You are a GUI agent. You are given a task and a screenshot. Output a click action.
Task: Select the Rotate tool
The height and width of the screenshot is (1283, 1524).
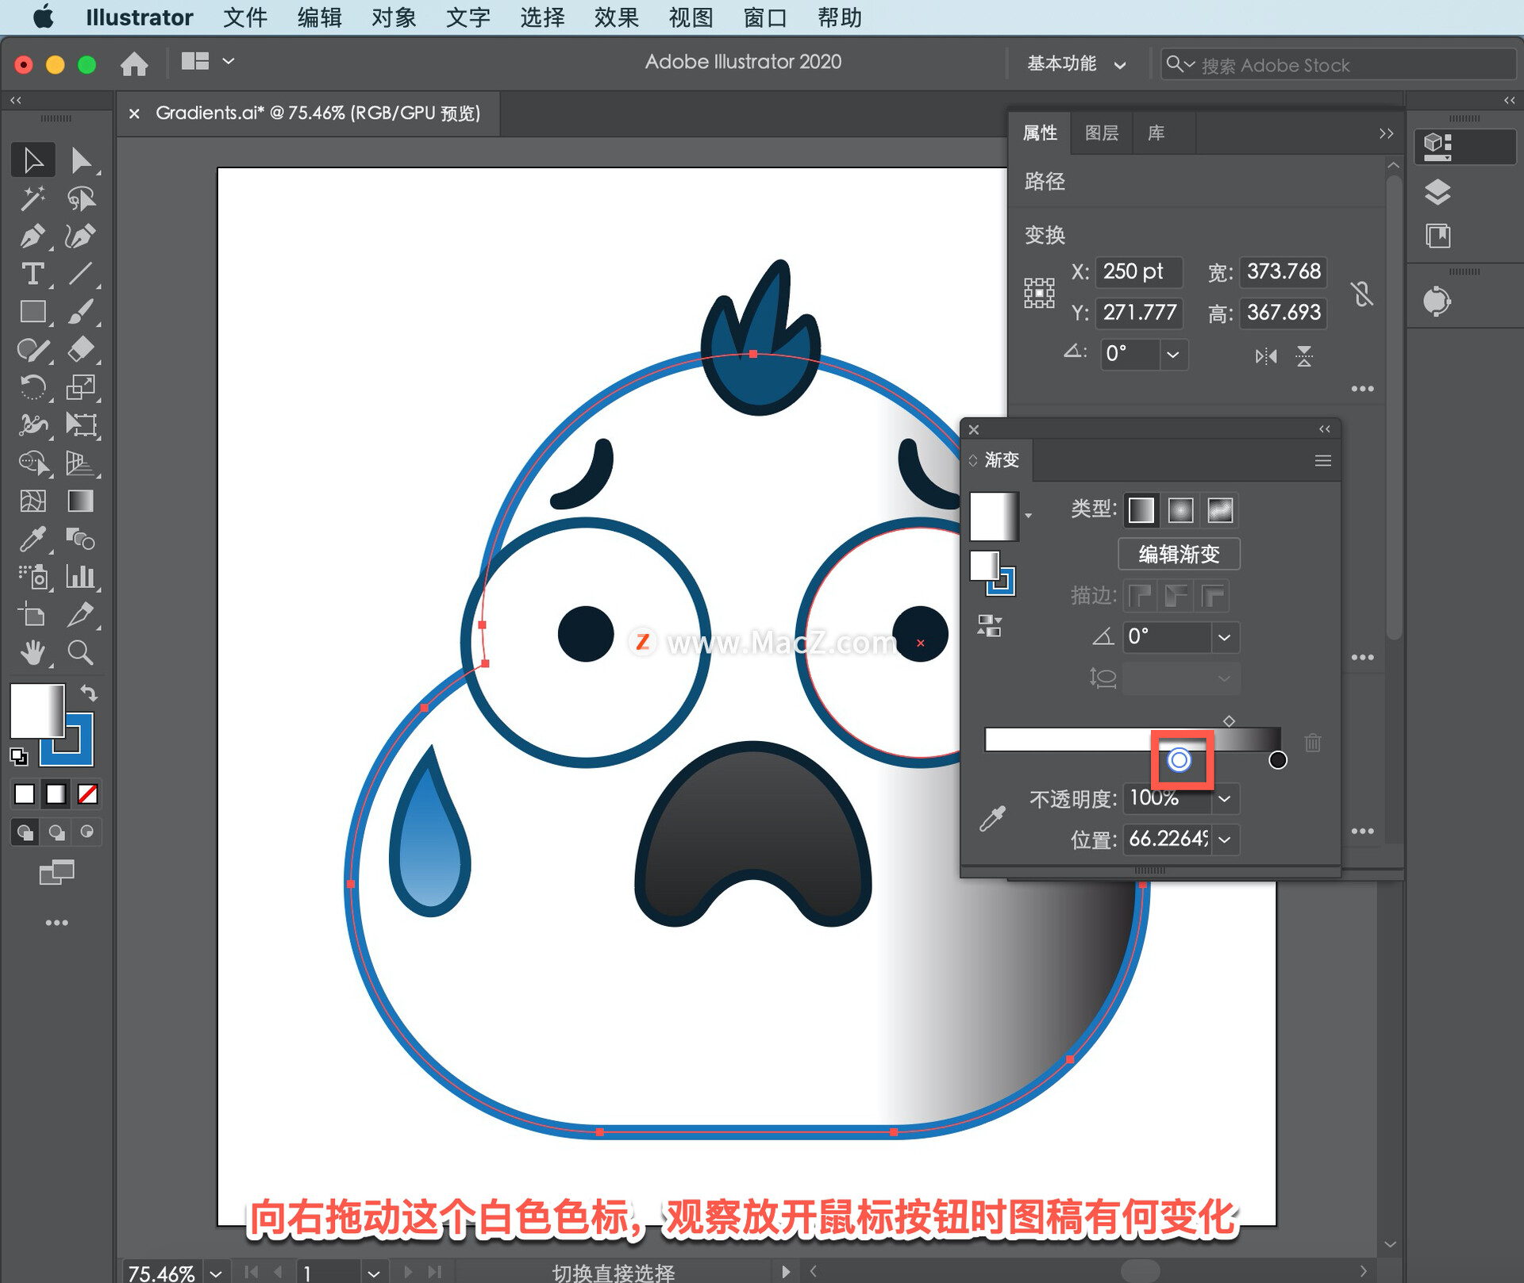coord(32,387)
